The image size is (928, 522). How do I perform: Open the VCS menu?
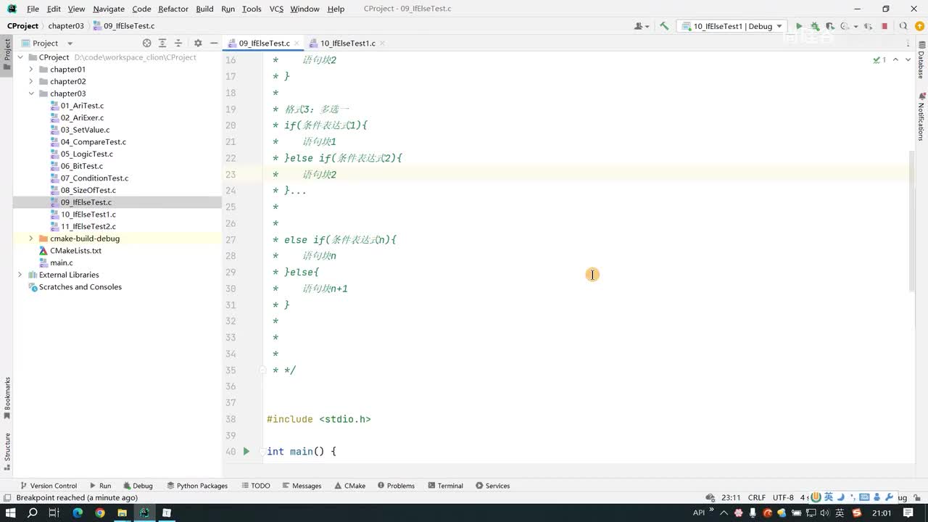pos(276,9)
